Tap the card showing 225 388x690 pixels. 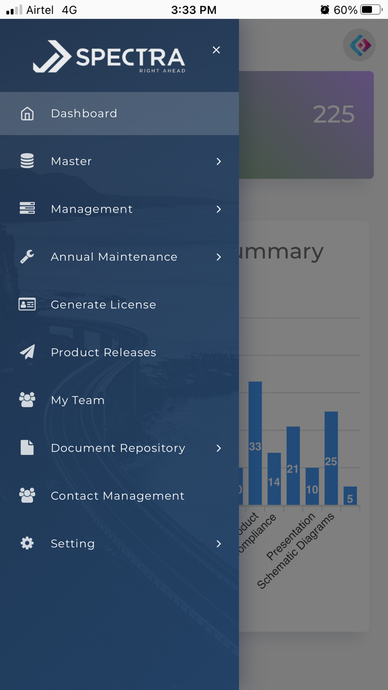(306, 125)
